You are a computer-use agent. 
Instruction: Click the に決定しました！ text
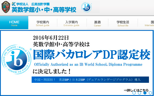point(52,72)
